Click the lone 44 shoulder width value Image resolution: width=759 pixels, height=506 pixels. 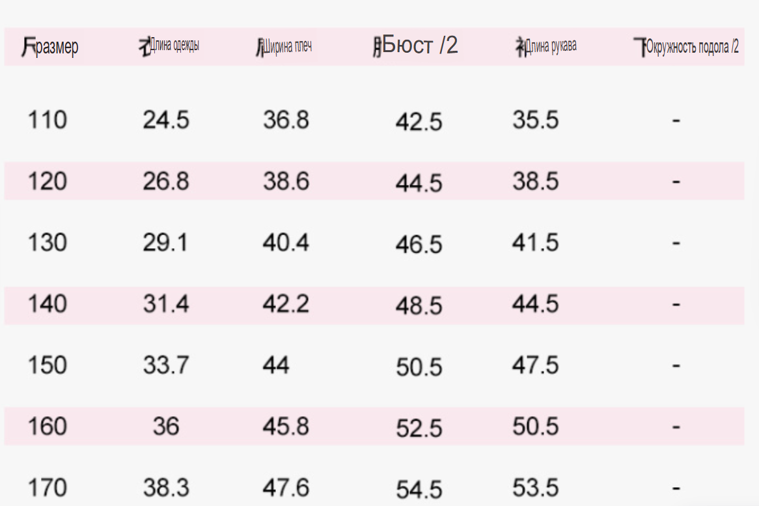[x=276, y=365]
